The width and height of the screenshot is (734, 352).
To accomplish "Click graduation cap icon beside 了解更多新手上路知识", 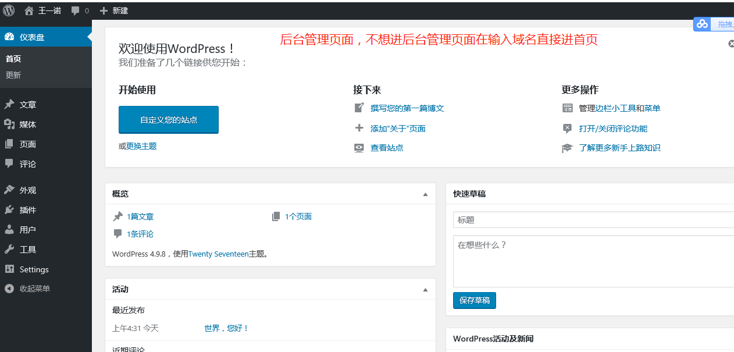I will tap(568, 148).
